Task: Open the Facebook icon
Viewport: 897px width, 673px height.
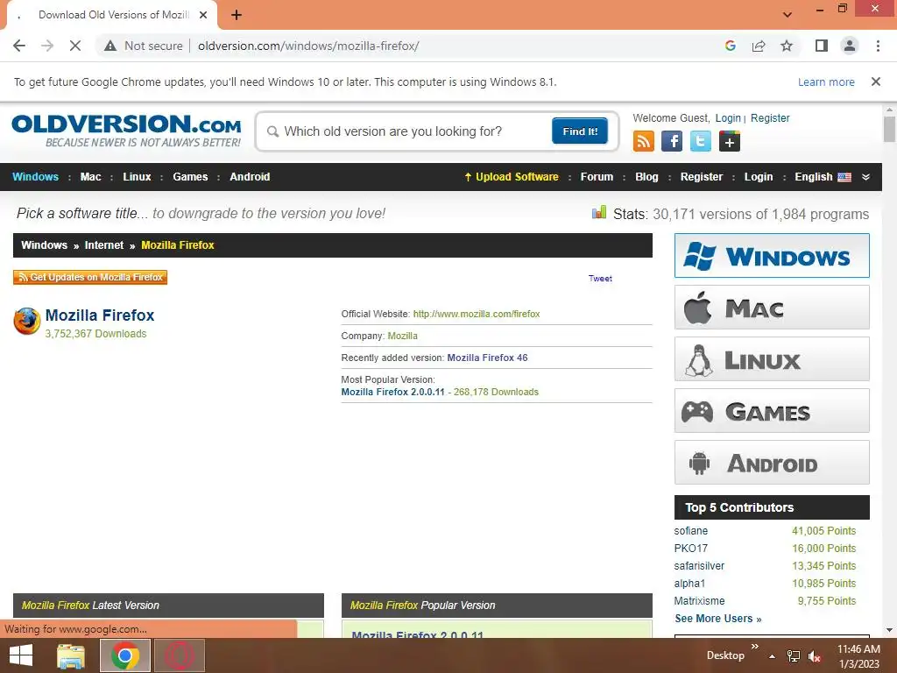Action: click(672, 141)
